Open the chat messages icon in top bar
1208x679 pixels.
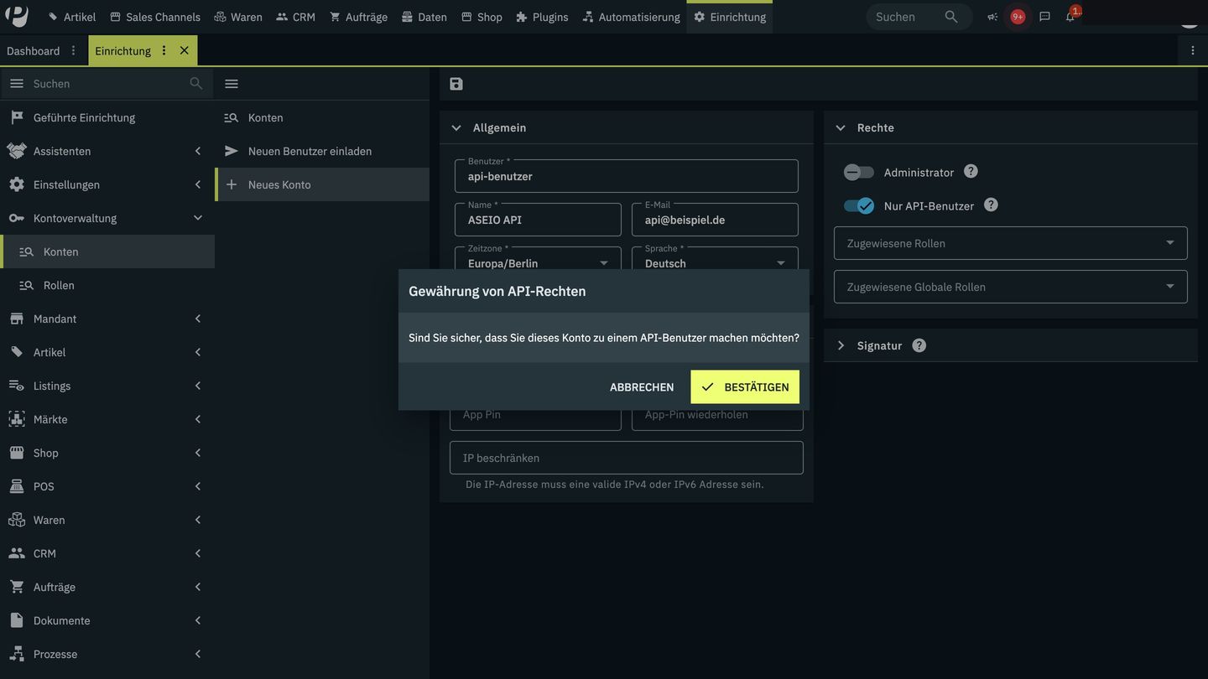click(x=1044, y=17)
